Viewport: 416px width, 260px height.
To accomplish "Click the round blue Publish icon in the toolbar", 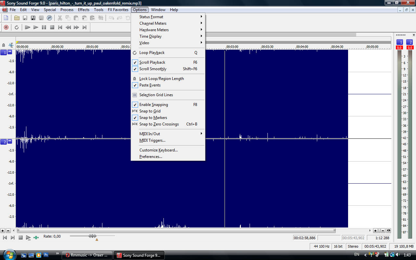I will tap(49, 18).
